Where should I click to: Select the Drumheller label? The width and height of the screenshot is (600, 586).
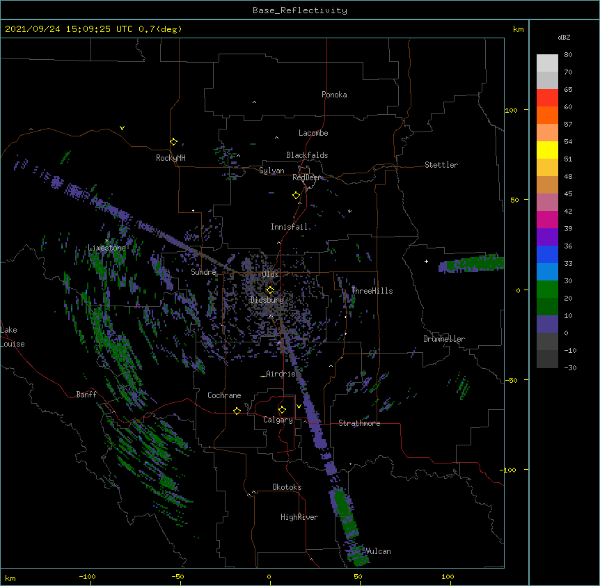click(444, 339)
